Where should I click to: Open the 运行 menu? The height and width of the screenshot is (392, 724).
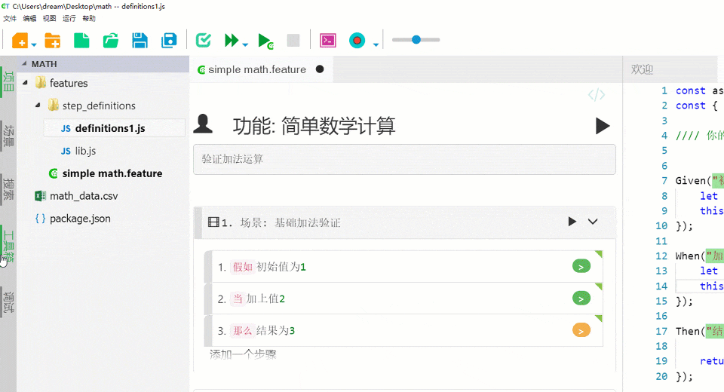tap(69, 18)
